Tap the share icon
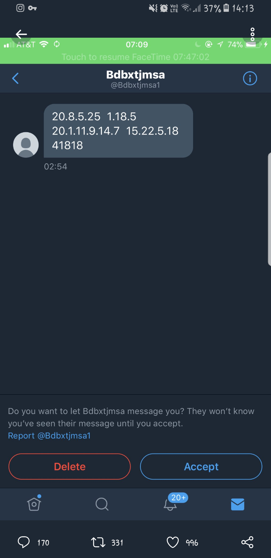 247,542
